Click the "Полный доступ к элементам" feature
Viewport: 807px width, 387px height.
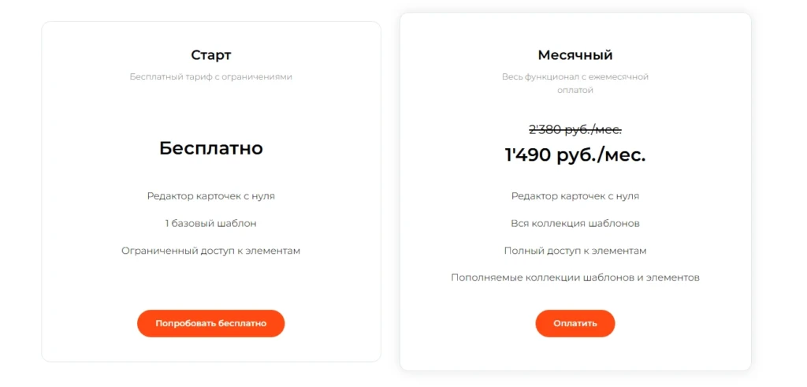coord(575,251)
